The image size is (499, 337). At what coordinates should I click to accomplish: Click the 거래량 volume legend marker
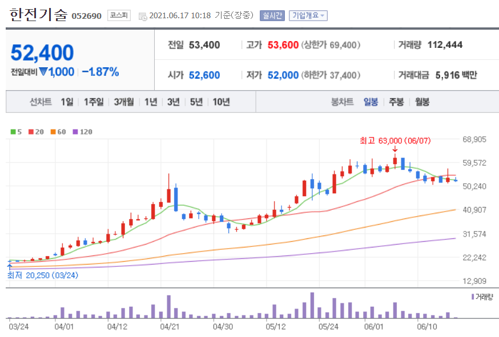[473, 297]
